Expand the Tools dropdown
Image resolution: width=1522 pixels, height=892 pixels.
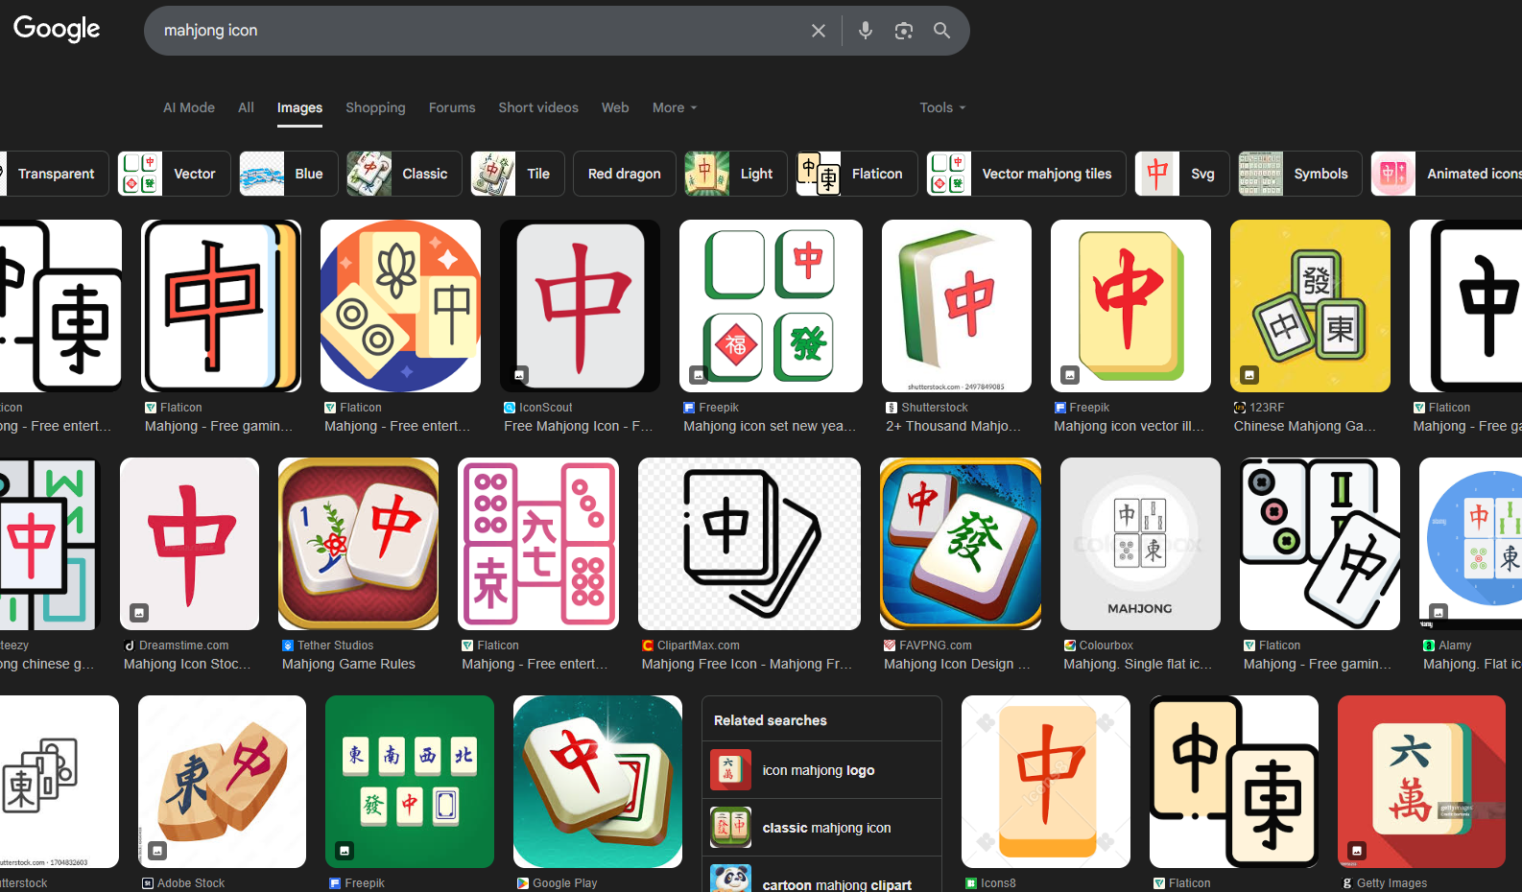click(x=942, y=107)
